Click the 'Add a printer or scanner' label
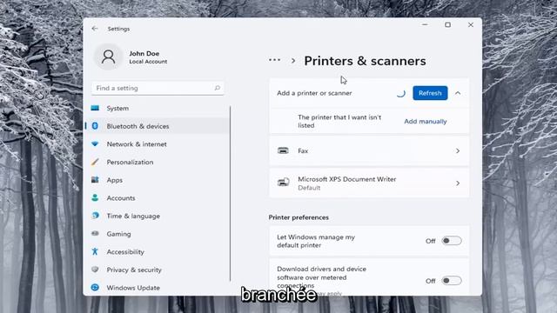The width and height of the screenshot is (557, 313). pyautogui.click(x=314, y=93)
